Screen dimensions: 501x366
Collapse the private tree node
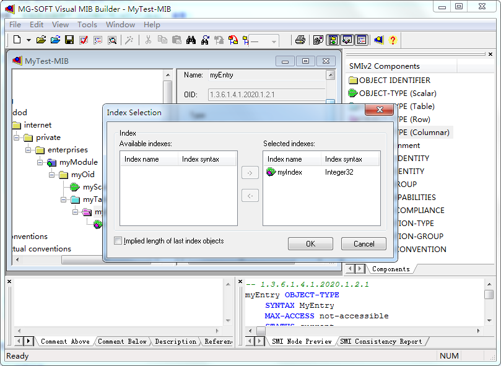pos(17,137)
